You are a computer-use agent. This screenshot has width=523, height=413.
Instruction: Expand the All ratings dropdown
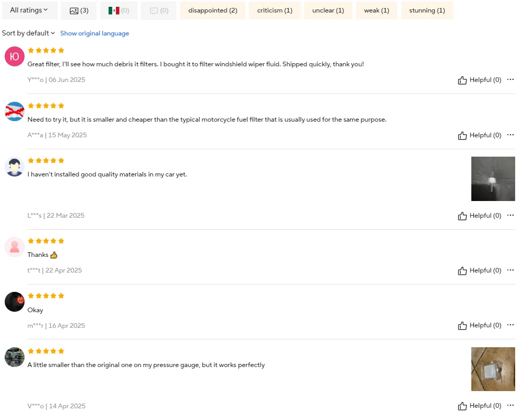[29, 10]
